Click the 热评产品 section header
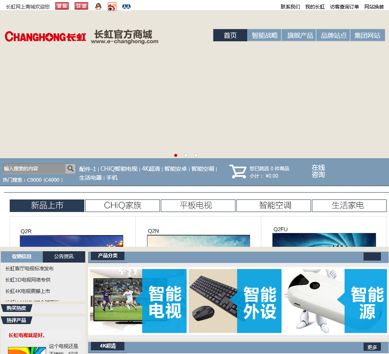389x354 pixels. click(17, 320)
